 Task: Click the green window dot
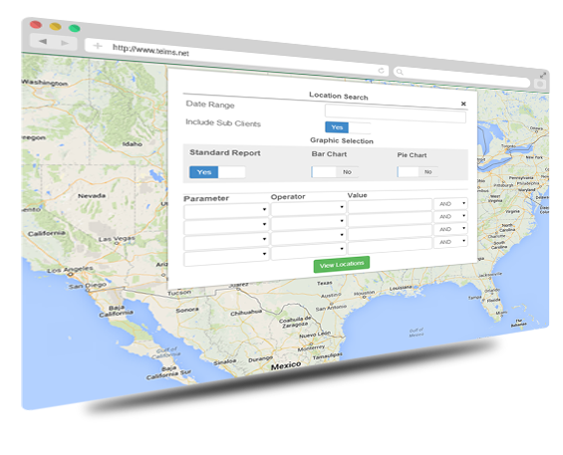[x=75, y=28]
